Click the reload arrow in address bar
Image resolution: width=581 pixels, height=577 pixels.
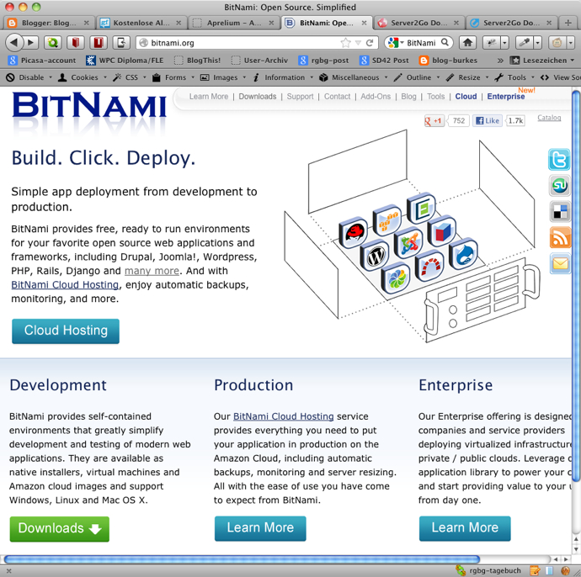pyautogui.click(x=370, y=43)
